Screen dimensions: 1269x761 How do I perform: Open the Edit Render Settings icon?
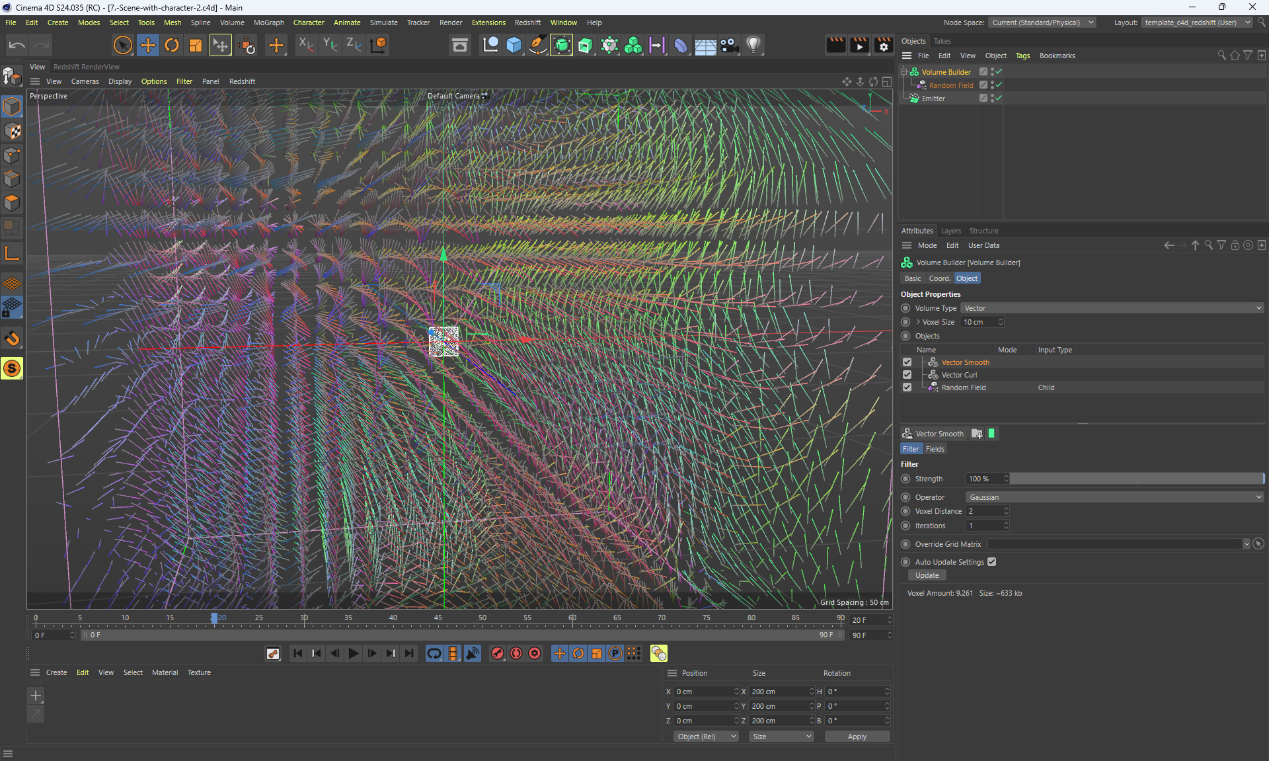pos(883,45)
